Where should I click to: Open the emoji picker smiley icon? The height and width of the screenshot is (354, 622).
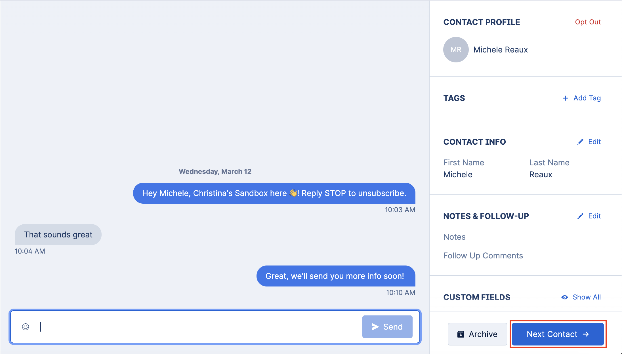[x=26, y=327]
